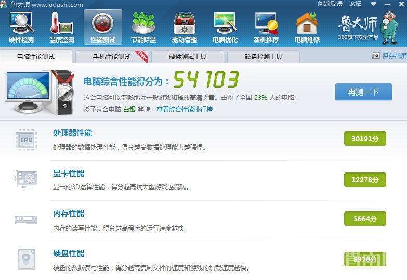Open 电脑维修 house repair icon
The image size is (407, 280).
point(307,27)
